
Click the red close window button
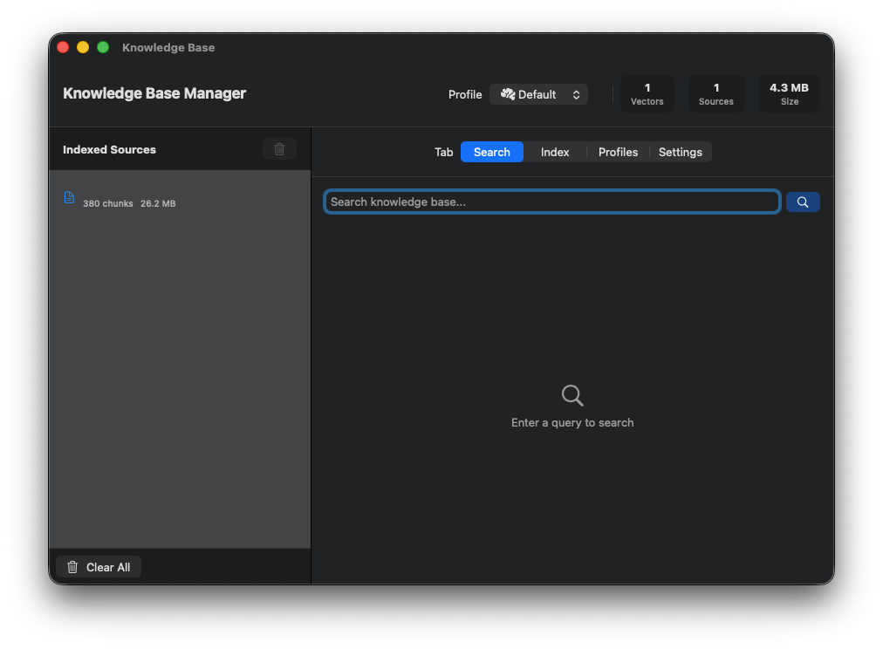click(63, 47)
